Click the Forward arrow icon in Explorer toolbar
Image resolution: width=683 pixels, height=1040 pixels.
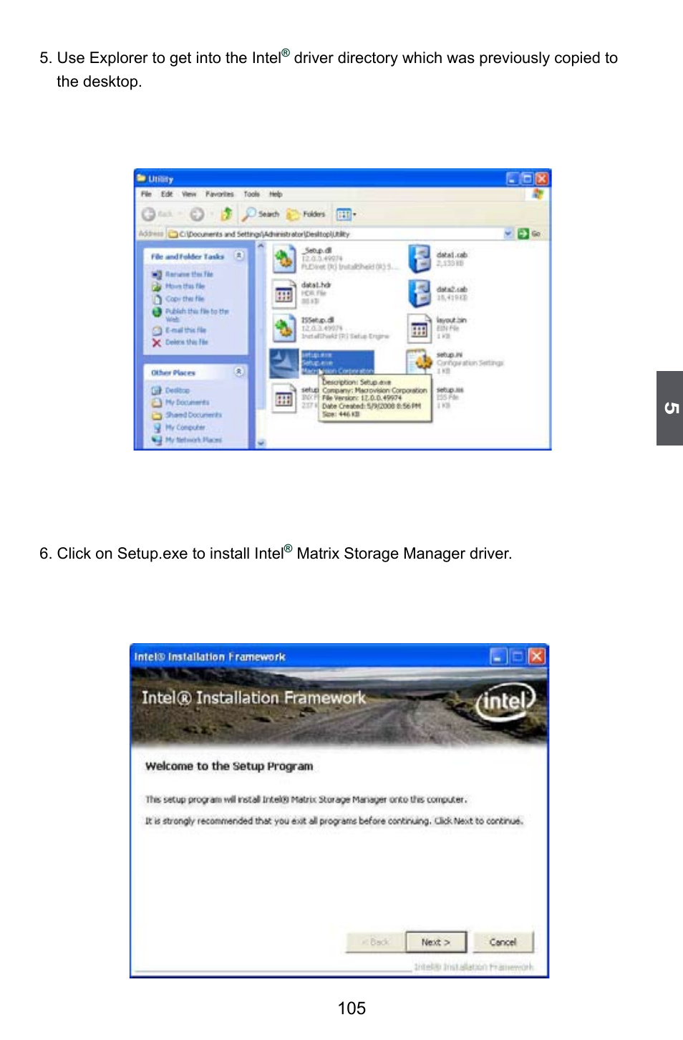pos(197,214)
